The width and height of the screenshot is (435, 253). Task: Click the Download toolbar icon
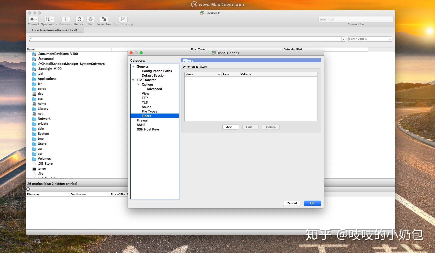point(66,19)
